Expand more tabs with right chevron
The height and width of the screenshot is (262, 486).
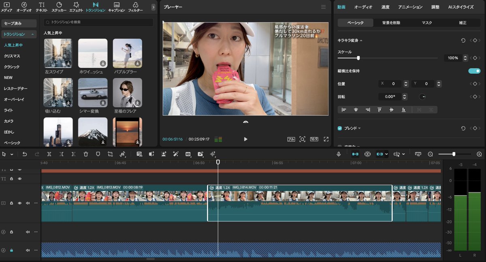coord(153,7)
